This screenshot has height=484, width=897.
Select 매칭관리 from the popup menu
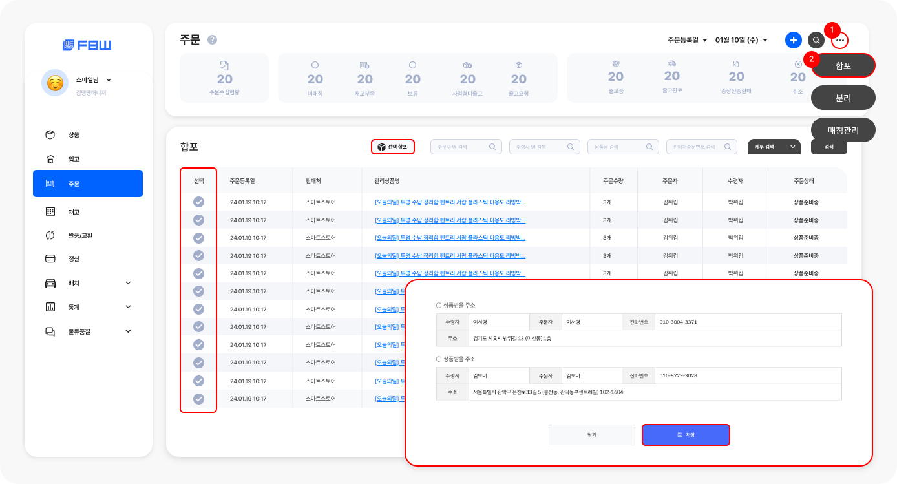[x=843, y=130]
